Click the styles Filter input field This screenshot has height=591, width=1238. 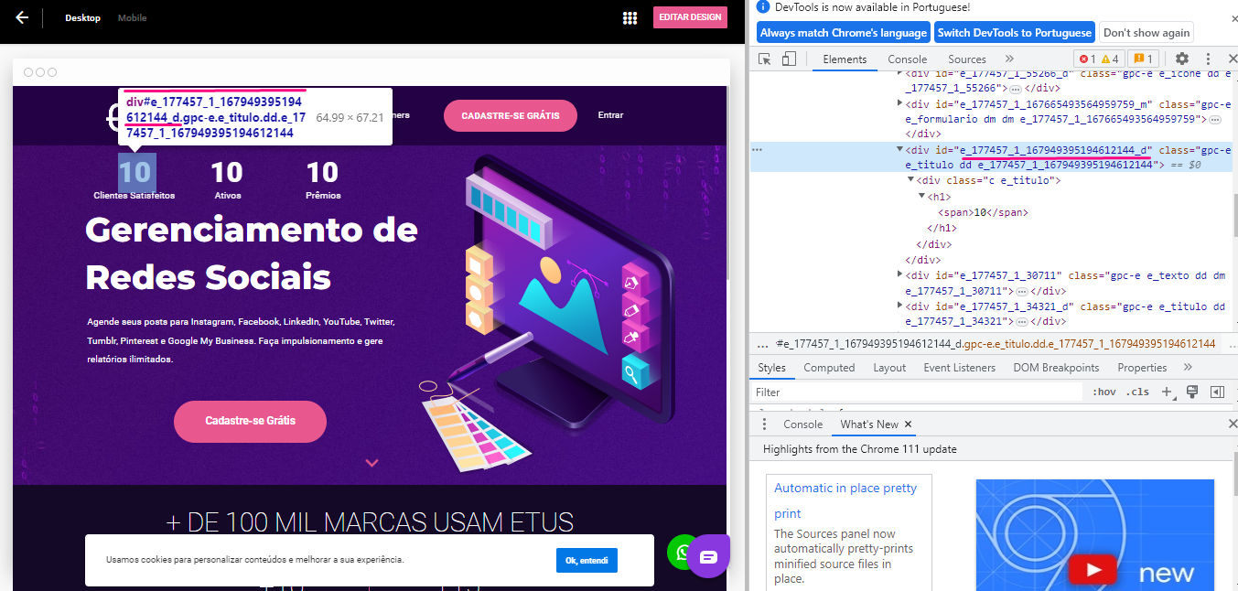click(916, 392)
